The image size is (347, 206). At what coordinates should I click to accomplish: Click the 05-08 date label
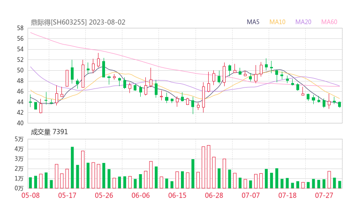pos(30,195)
